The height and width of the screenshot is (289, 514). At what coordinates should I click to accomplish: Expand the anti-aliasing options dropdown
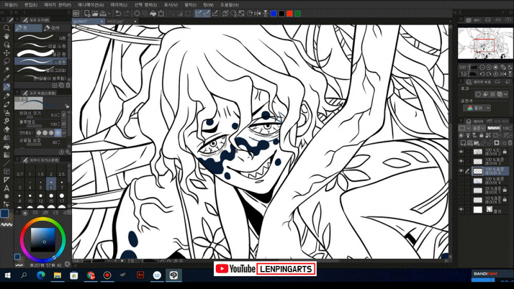tap(64, 133)
